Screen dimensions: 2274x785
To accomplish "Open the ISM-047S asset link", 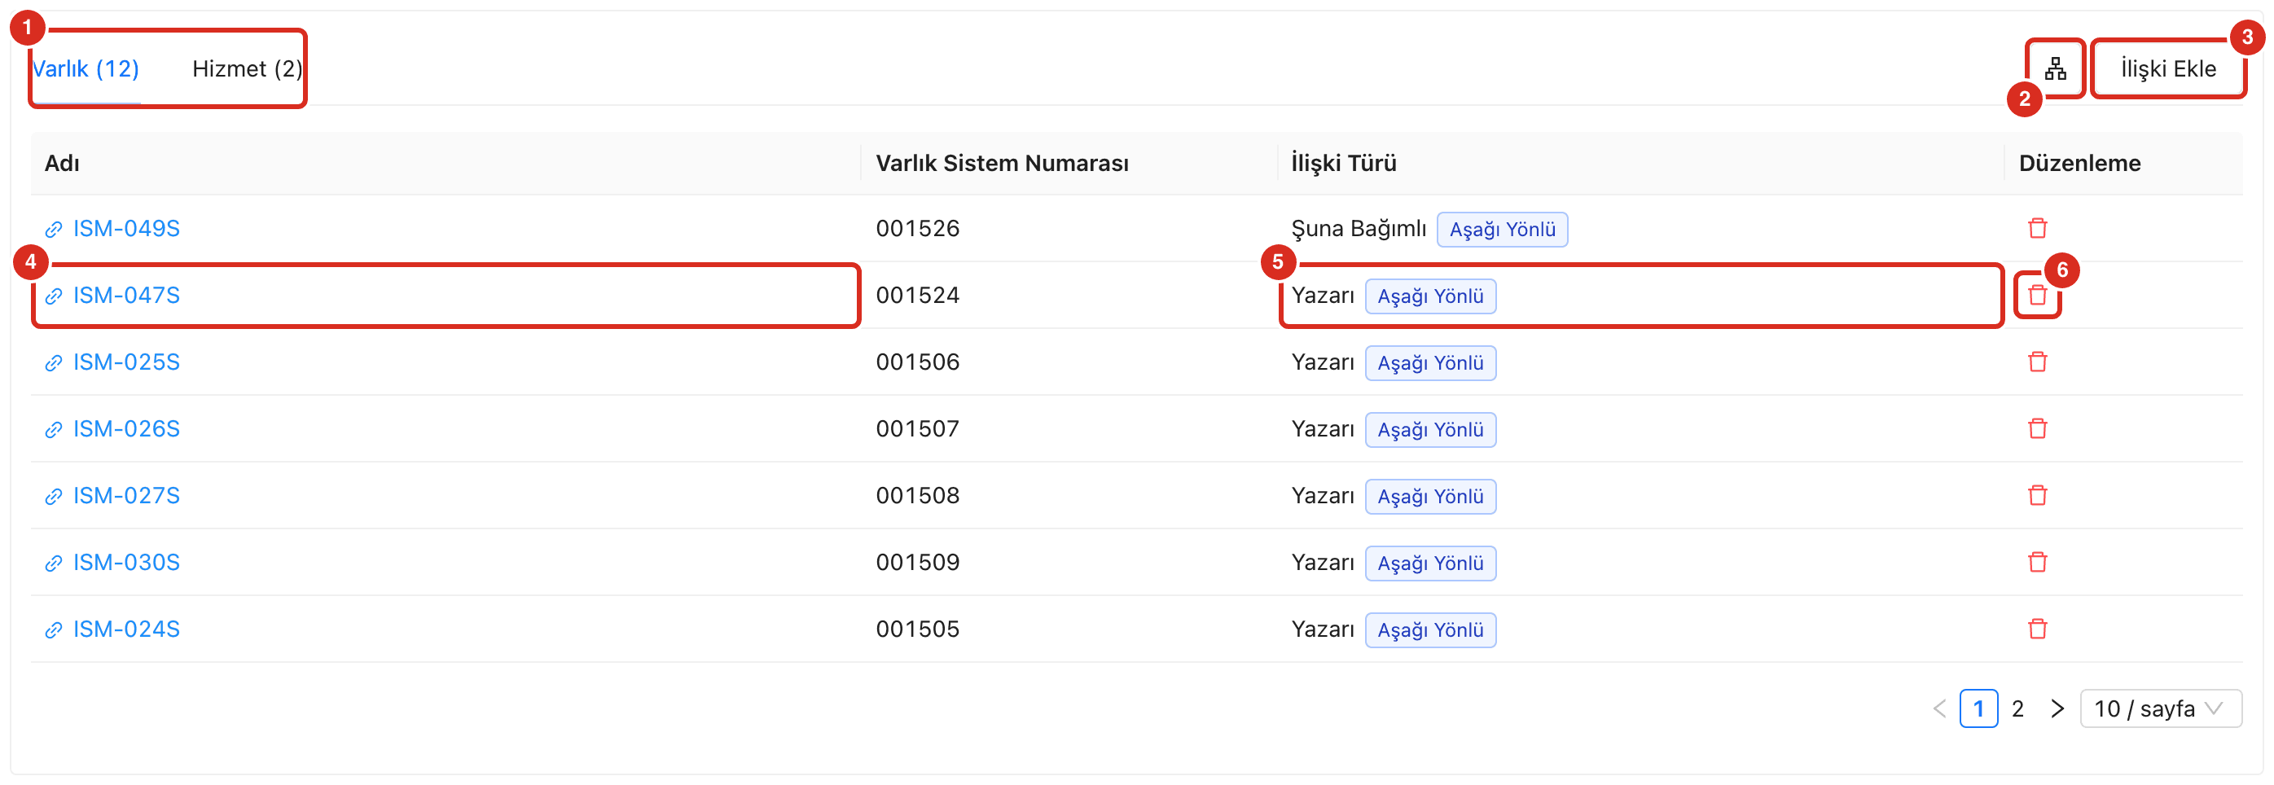I will [126, 296].
